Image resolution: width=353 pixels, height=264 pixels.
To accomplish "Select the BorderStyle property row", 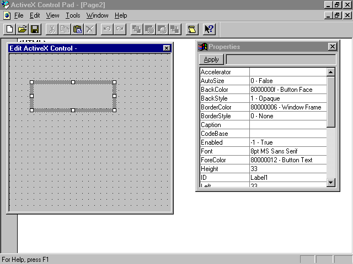I will (224, 116).
